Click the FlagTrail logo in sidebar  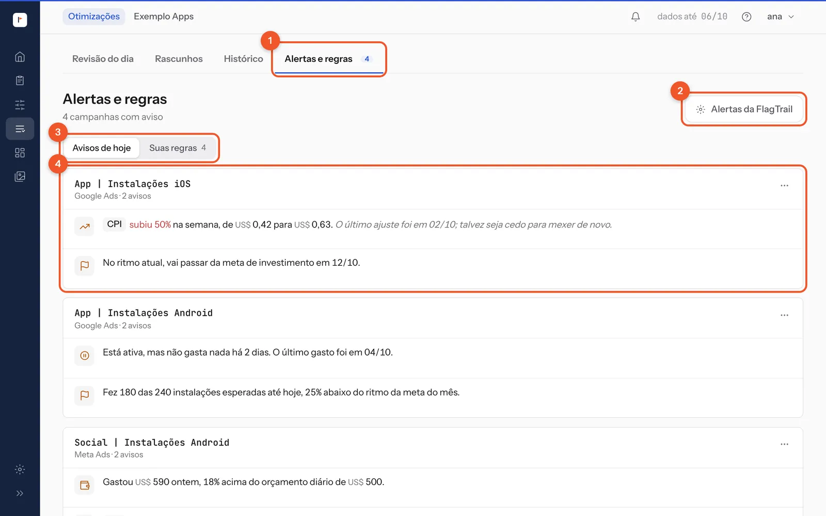(x=20, y=20)
